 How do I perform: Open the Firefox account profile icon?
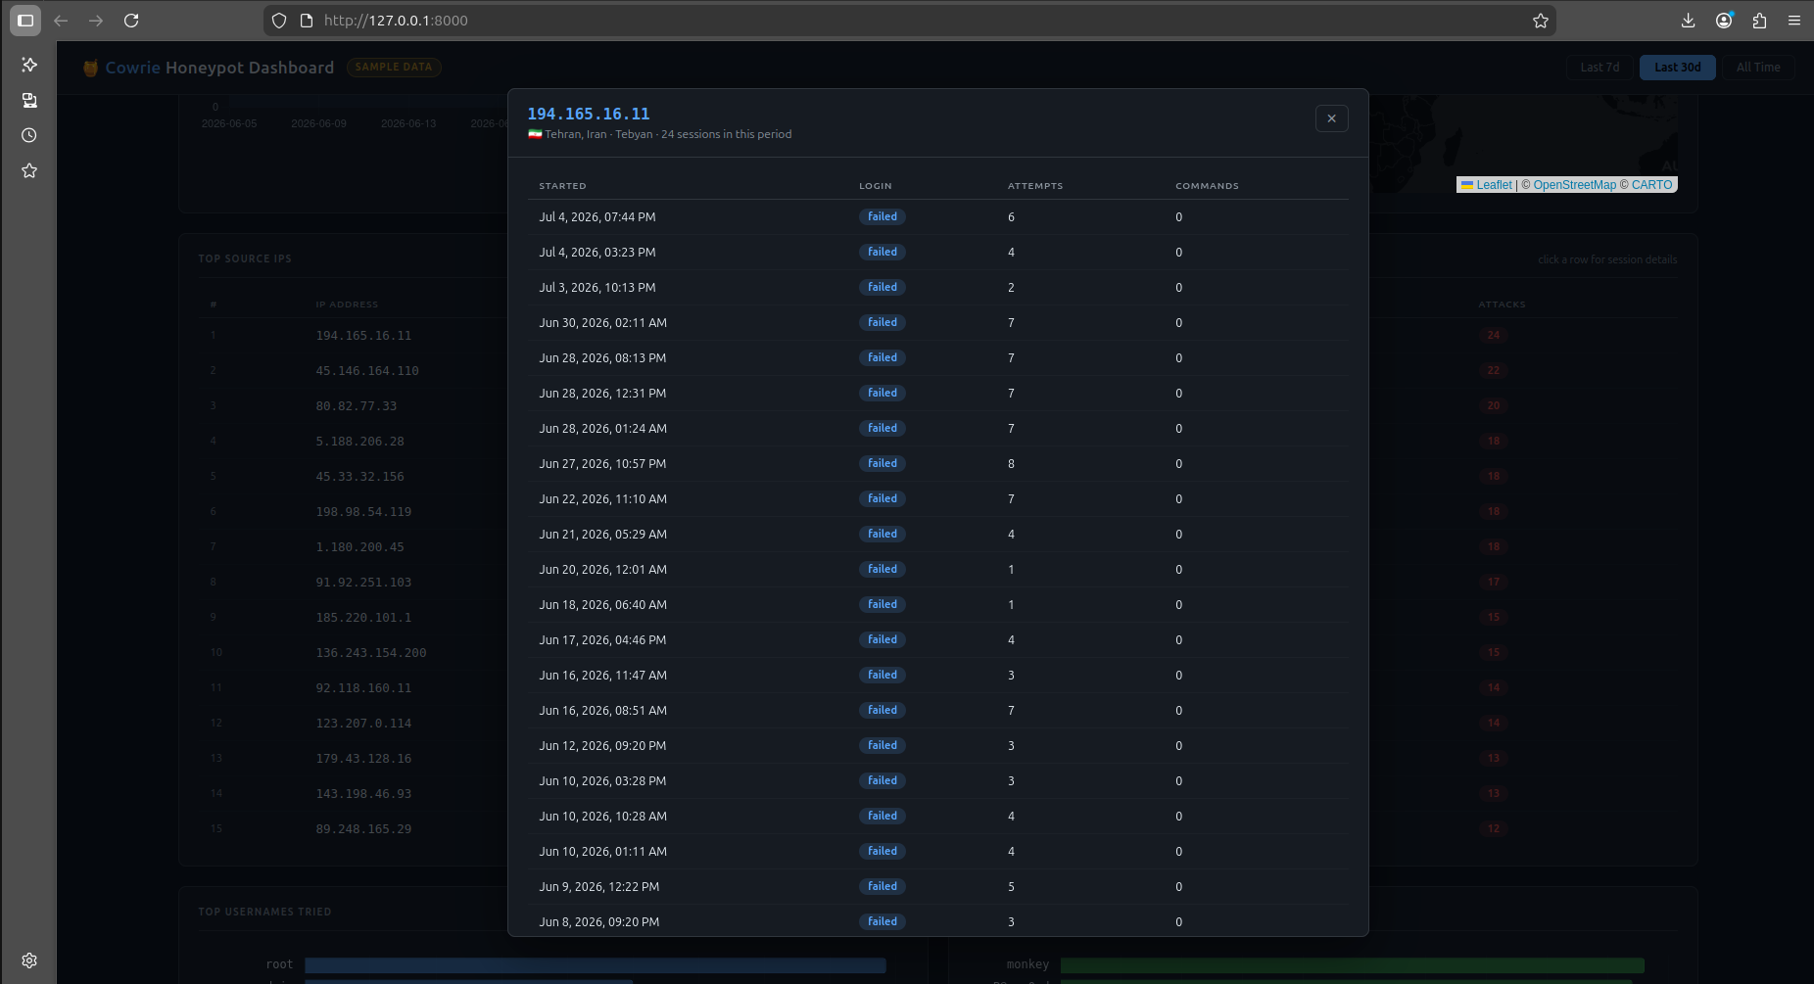(1724, 21)
